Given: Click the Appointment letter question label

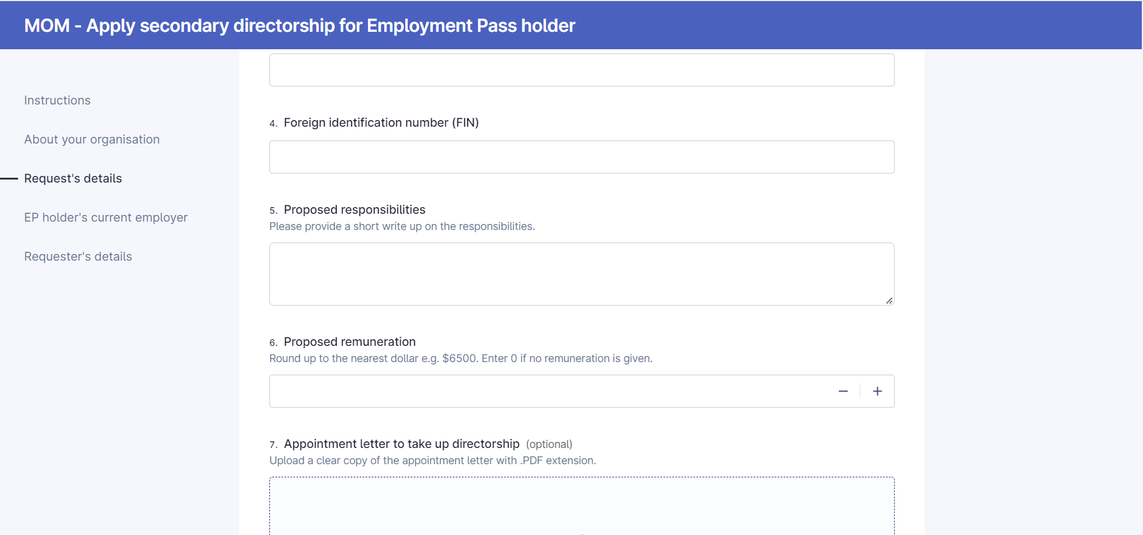Looking at the screenshot, I should (x=402, y=444).
